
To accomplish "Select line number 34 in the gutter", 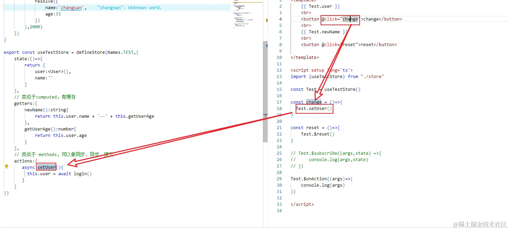I will pyautogui.click(x=279, y=210).
